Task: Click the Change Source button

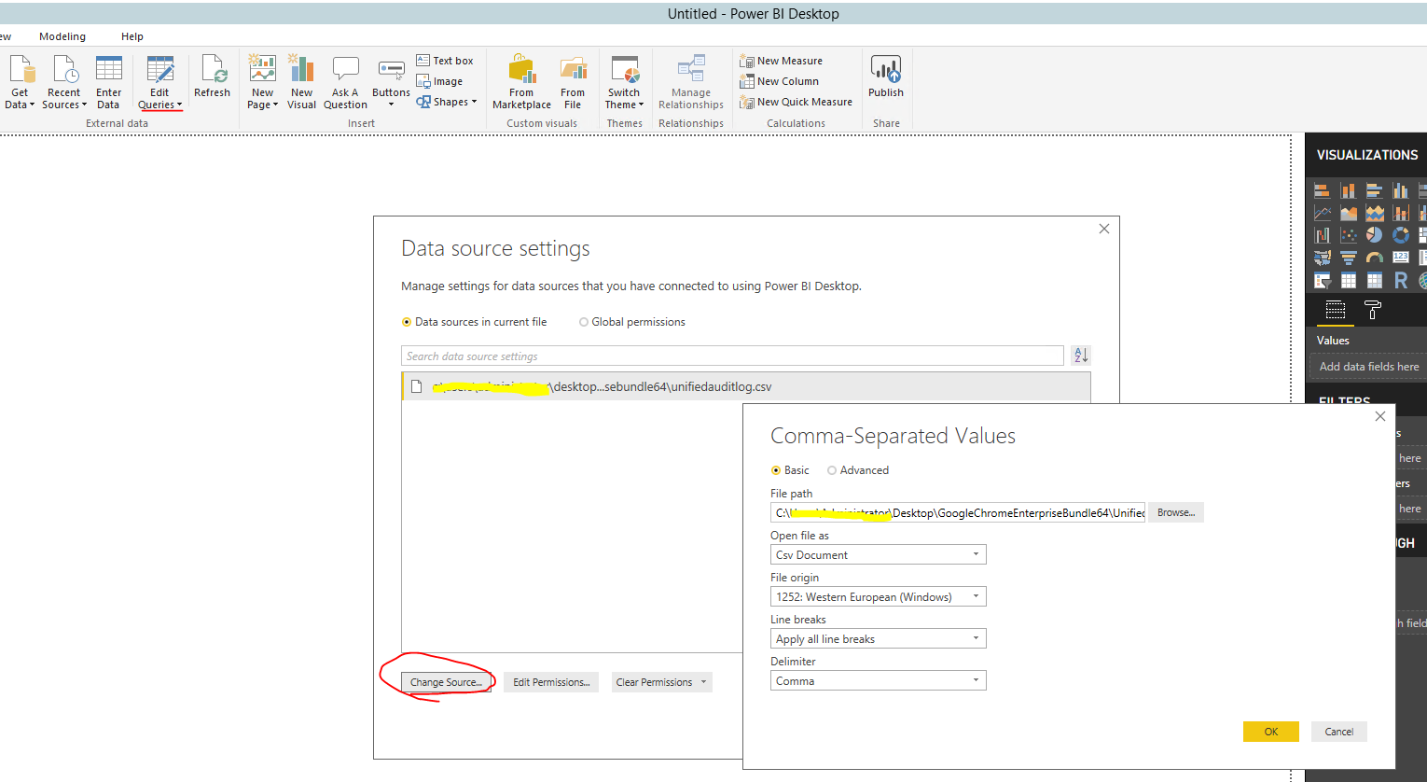Action: point(446,682)
